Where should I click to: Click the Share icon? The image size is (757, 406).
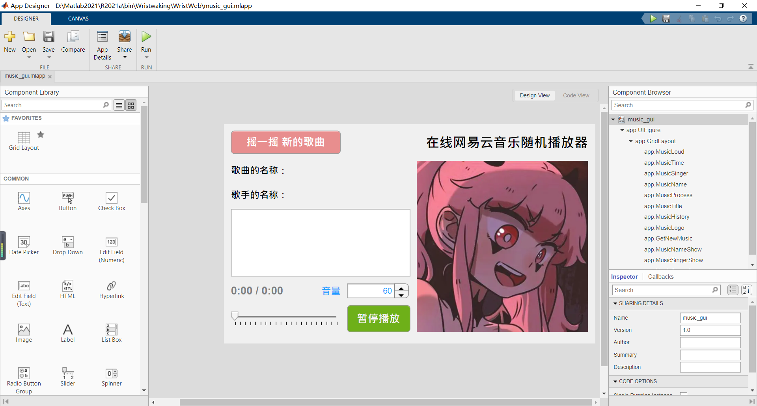click(x=125, y=37)
